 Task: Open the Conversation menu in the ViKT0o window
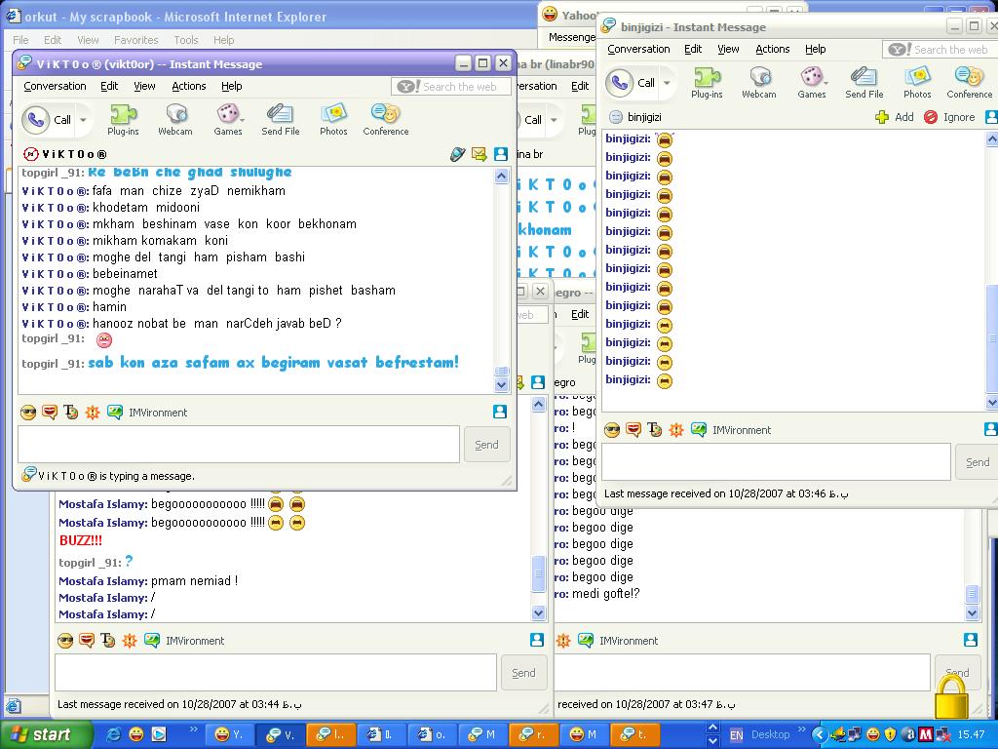pos(55,86)
